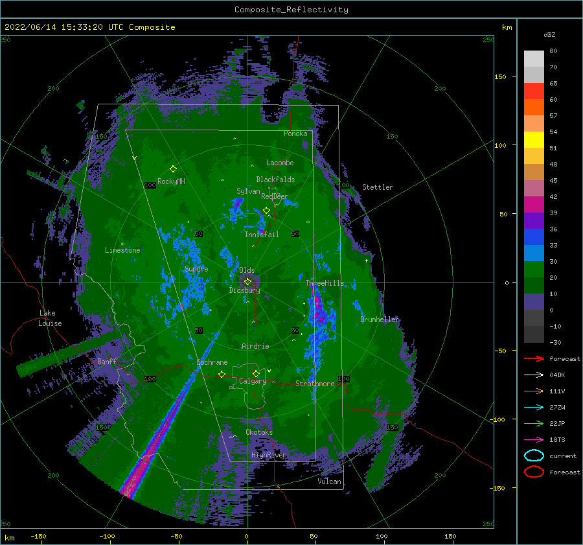
Task: Click the light blue 33-30 dBZ swatch
Action: [x=534, y=253]
